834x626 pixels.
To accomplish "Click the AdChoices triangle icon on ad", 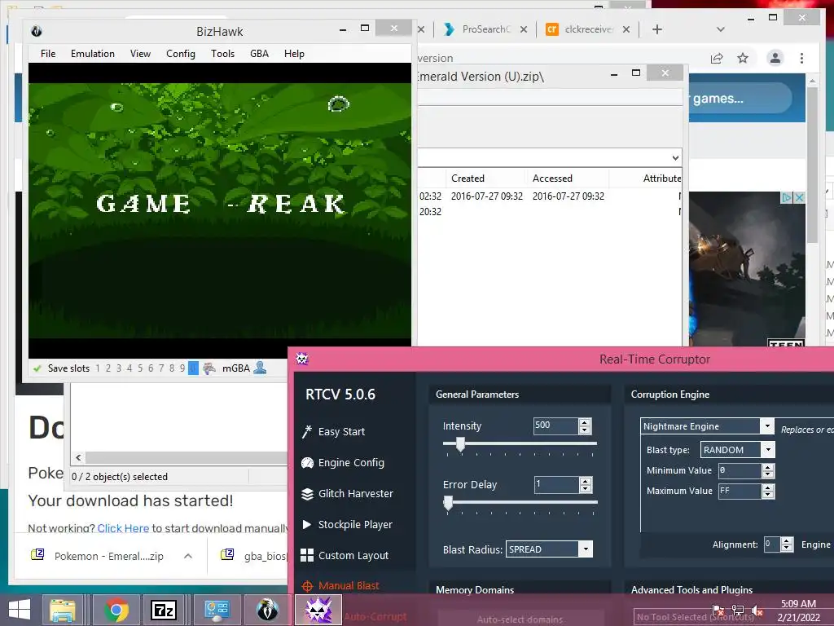I will click(x=787, y=197).
